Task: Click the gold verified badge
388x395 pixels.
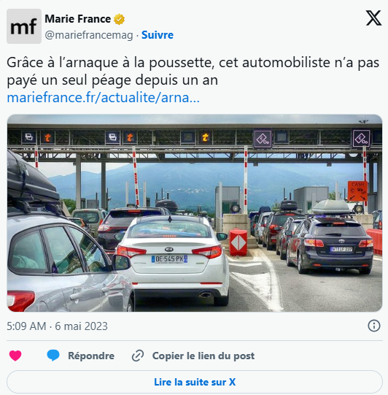Action: click(120, 19)
